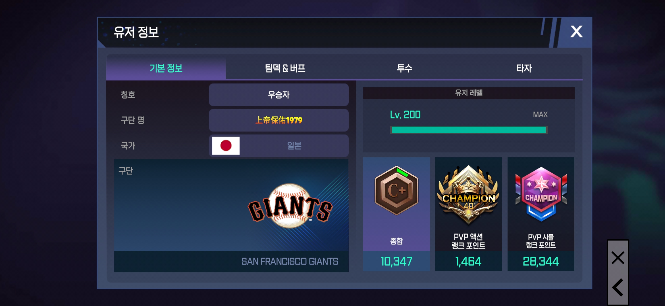Screen dimensions: 665x306
Task: Click the gold Champion 40 PVP badge
Action: click(x=468, y=195)
